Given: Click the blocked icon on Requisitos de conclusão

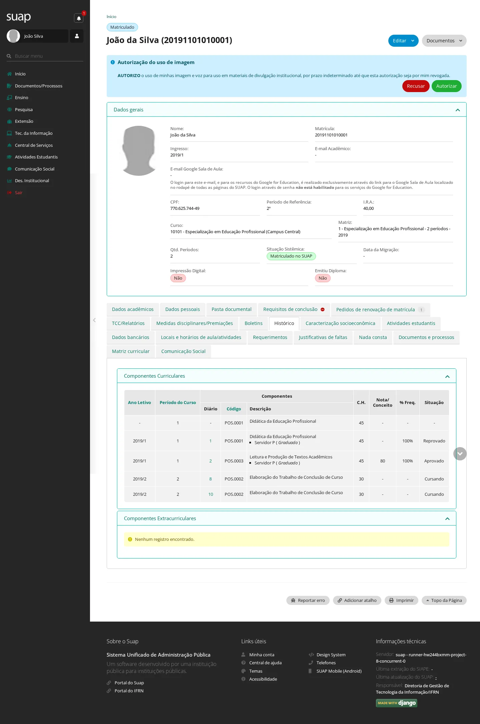Looking at the screenshot, I should [323, 310].
